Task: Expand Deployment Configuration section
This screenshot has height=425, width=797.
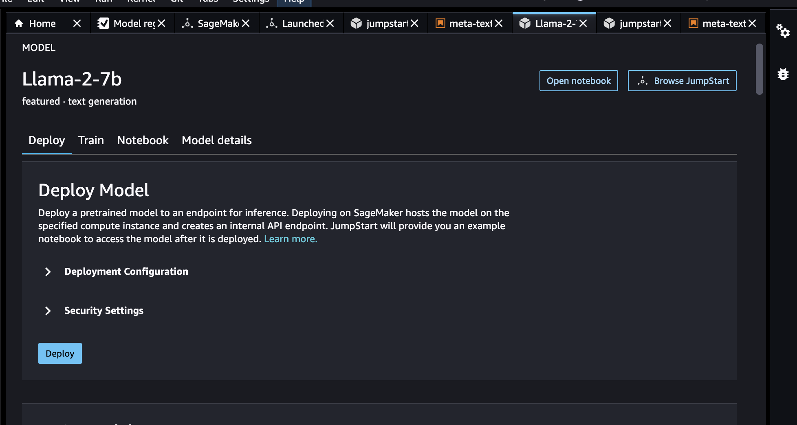Action: [x=48, y=272]
